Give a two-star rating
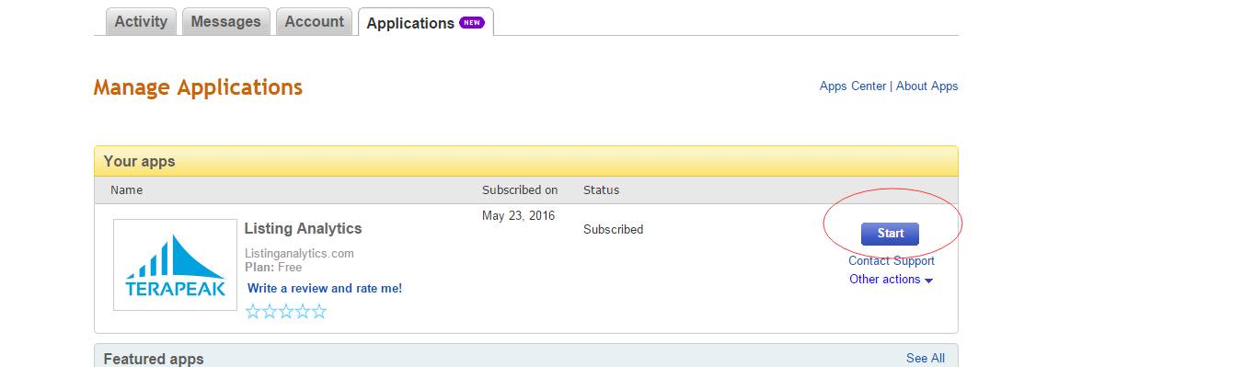This screenshot has width=1254, height=367. (x=270, y=312)
